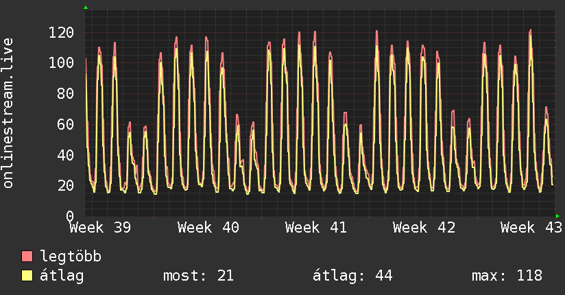Click the 80 y-axis label
Viewport: 565px width, 295px height.
pyautogui.click(x=66, y=93)
